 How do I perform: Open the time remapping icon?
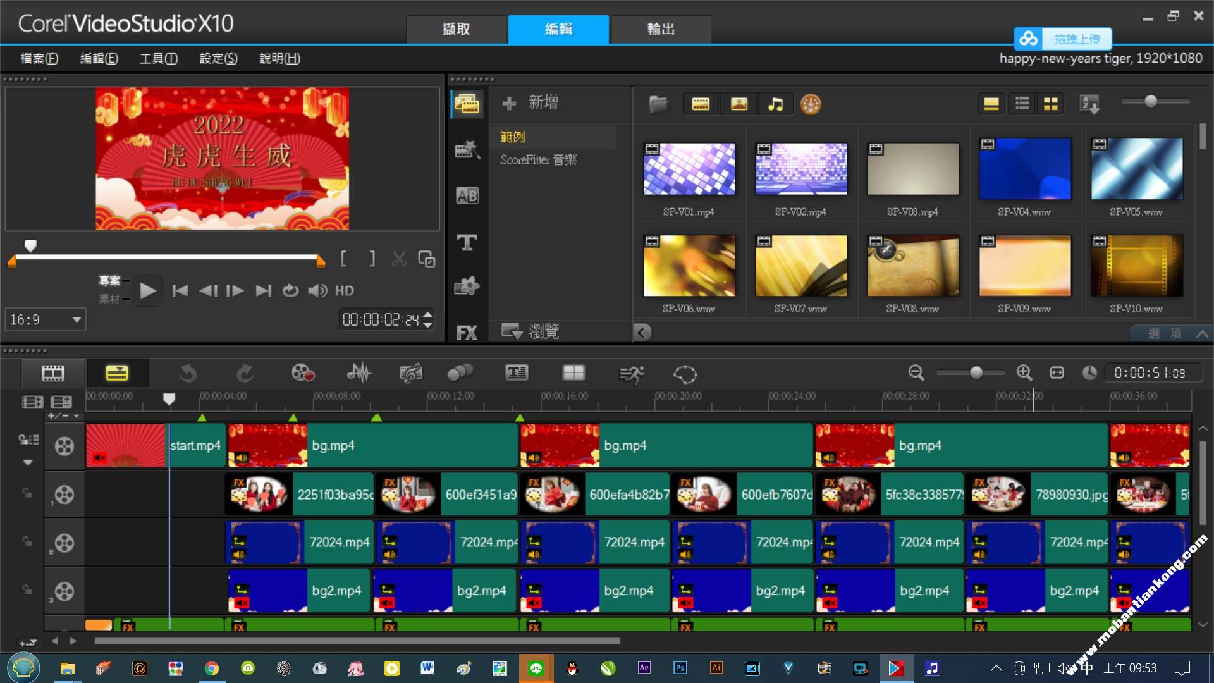(631, 374)
